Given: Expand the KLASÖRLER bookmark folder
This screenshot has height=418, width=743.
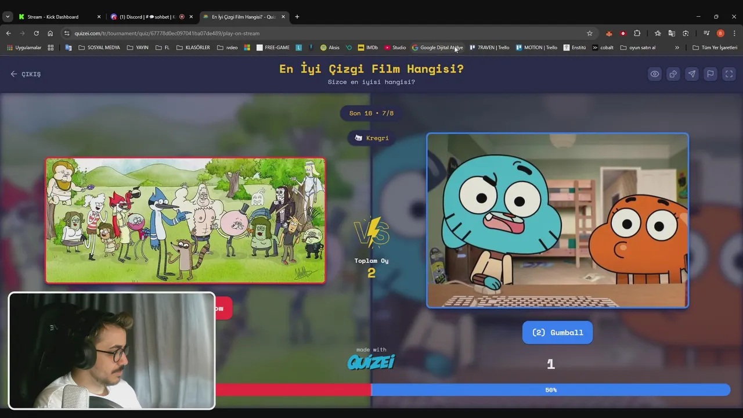Looking at the screenshot, I should [193, 48].
